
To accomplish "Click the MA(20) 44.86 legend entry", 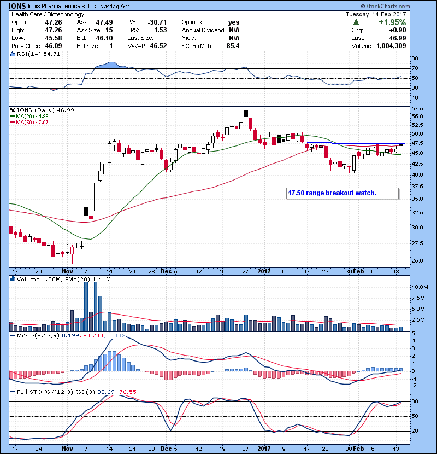I will tap(29, 116).
